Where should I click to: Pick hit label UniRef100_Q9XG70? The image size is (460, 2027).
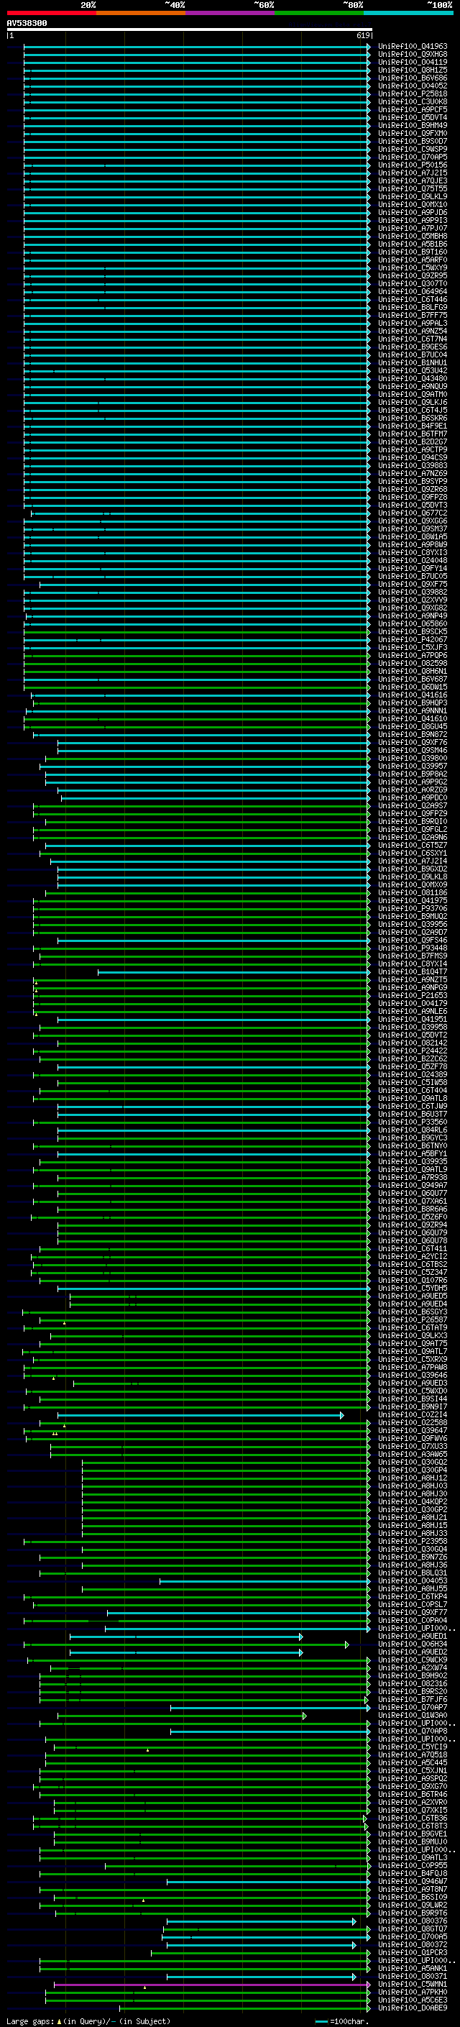[x=413, y=1786]
